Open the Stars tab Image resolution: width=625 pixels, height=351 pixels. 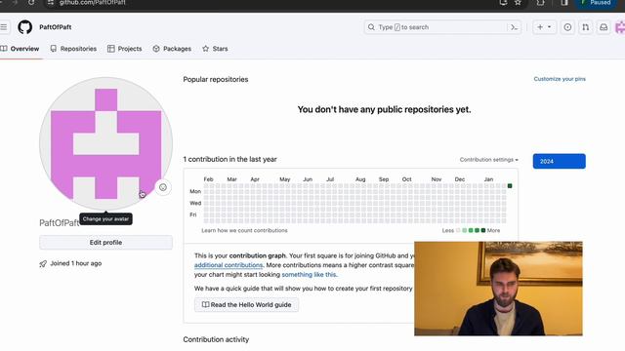[215, 49]
